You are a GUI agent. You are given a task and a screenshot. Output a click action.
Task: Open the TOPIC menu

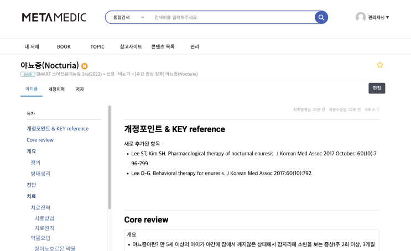pos(97,46)
